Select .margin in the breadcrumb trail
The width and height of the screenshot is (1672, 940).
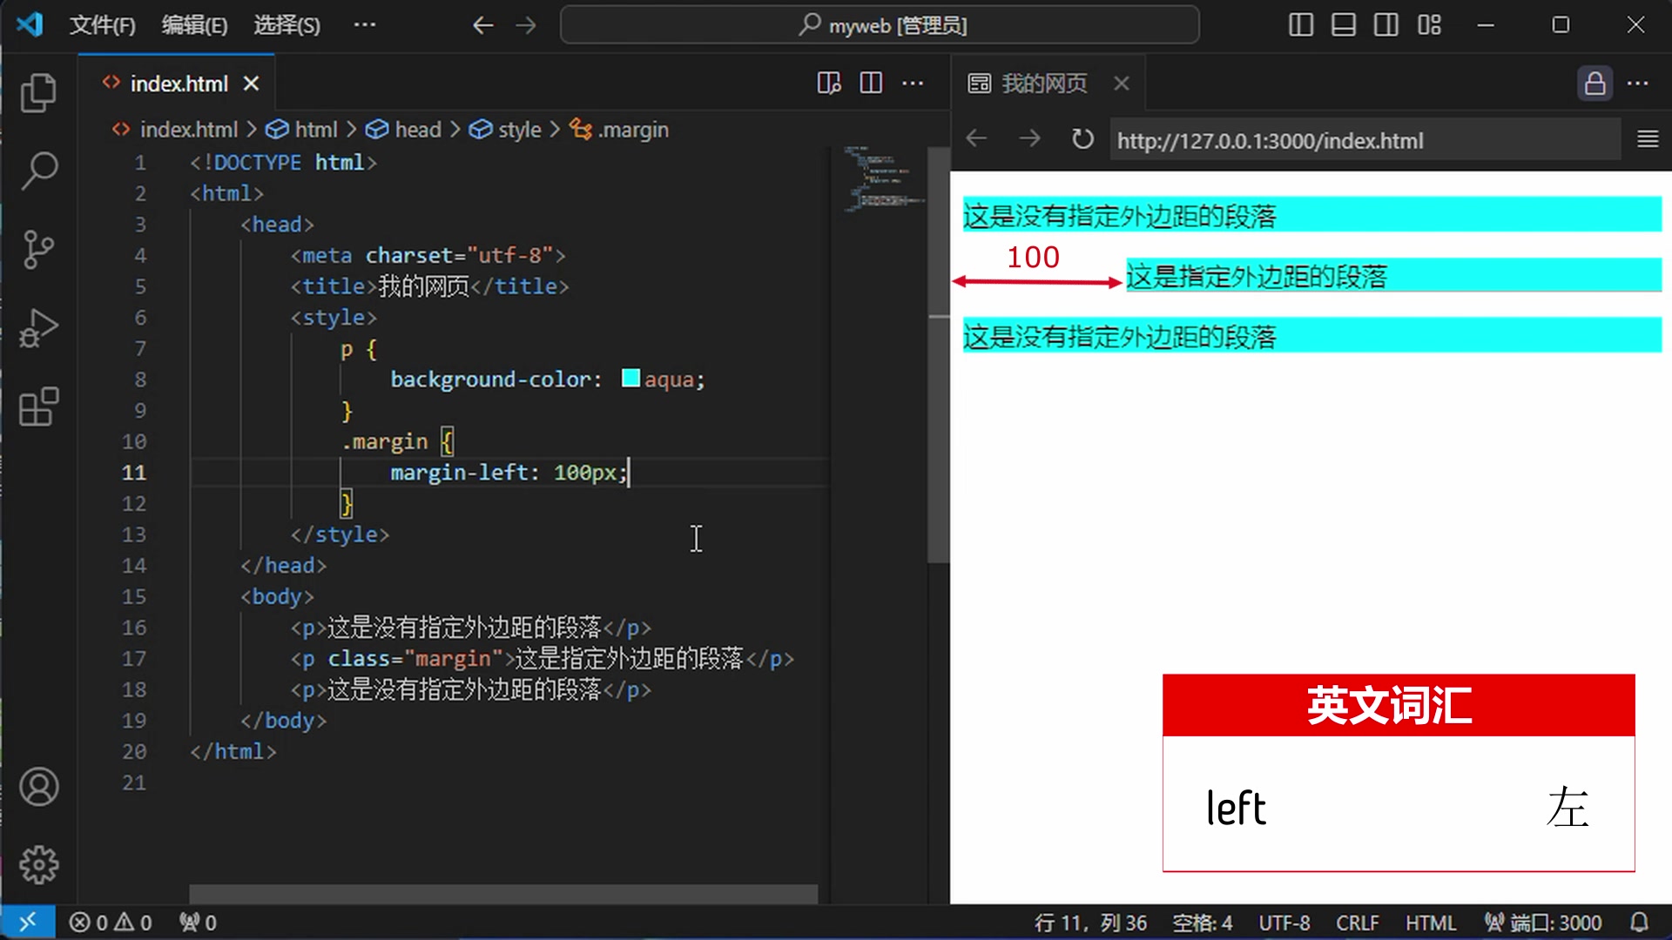(633, 129)
